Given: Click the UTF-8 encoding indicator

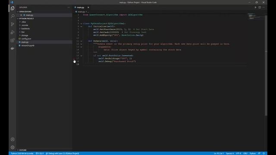Looking at the screenshot, I should [x=238, y=153].
